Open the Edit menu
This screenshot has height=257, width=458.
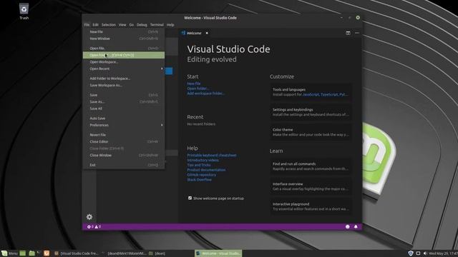click(95, 25)
